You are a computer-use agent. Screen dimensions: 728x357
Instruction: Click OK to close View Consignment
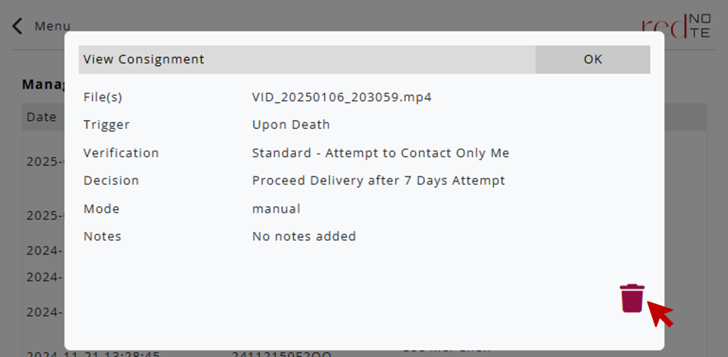[x=592, y=60]
